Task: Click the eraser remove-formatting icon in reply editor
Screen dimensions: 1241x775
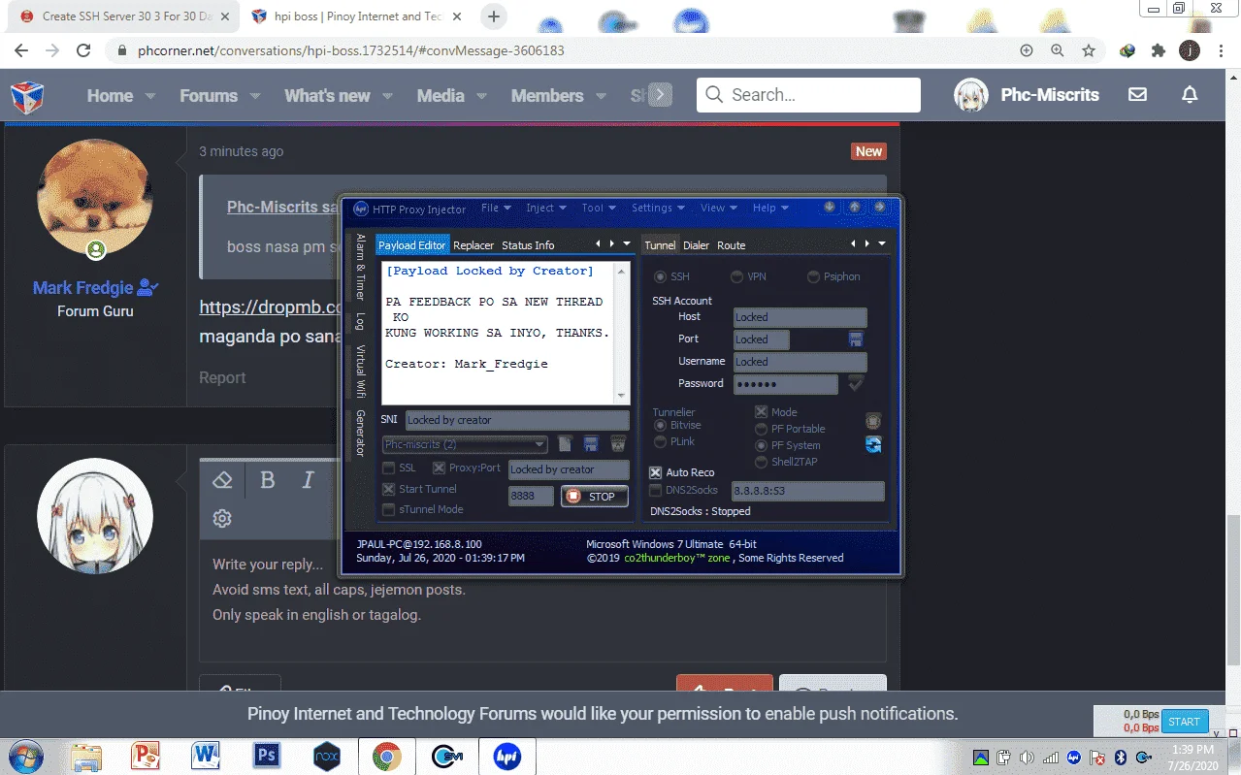Action: tap(222, 480)
